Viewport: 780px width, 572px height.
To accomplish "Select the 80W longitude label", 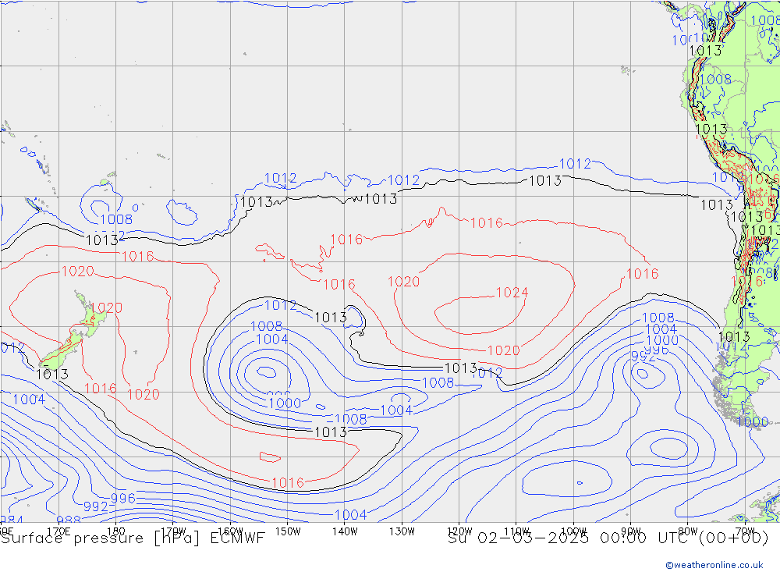I will coord(688,531).
